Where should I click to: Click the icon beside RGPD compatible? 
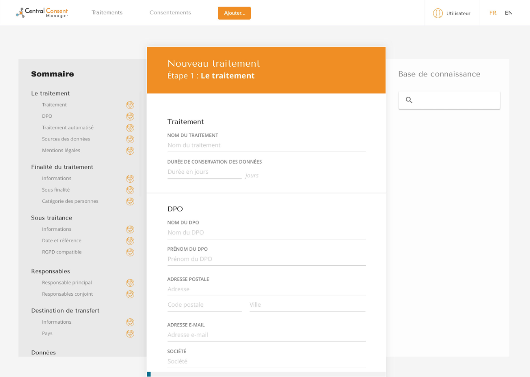[130, 252]
